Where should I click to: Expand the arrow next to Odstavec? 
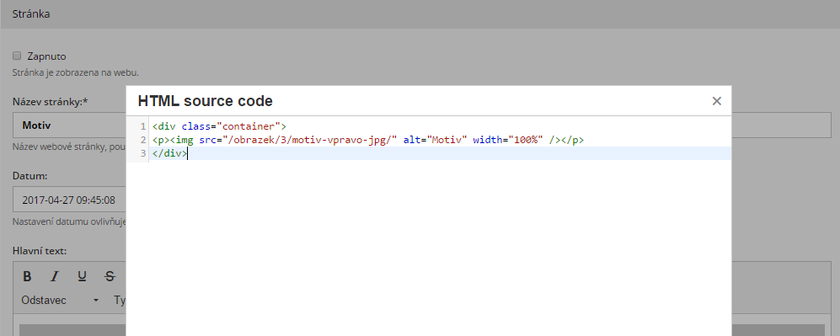[x=96, y=300]
